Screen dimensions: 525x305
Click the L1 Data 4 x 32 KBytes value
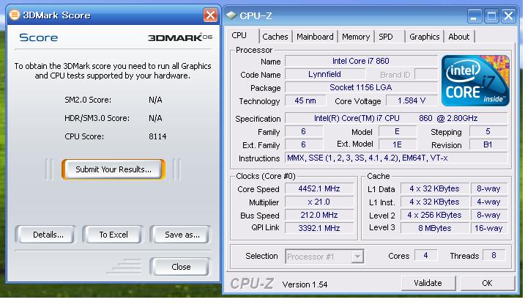point(435,188)
